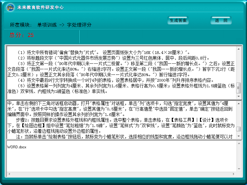Click the 单项训练 module text
The width and height of the screenshot is (247, 185).
coord(47,25)
